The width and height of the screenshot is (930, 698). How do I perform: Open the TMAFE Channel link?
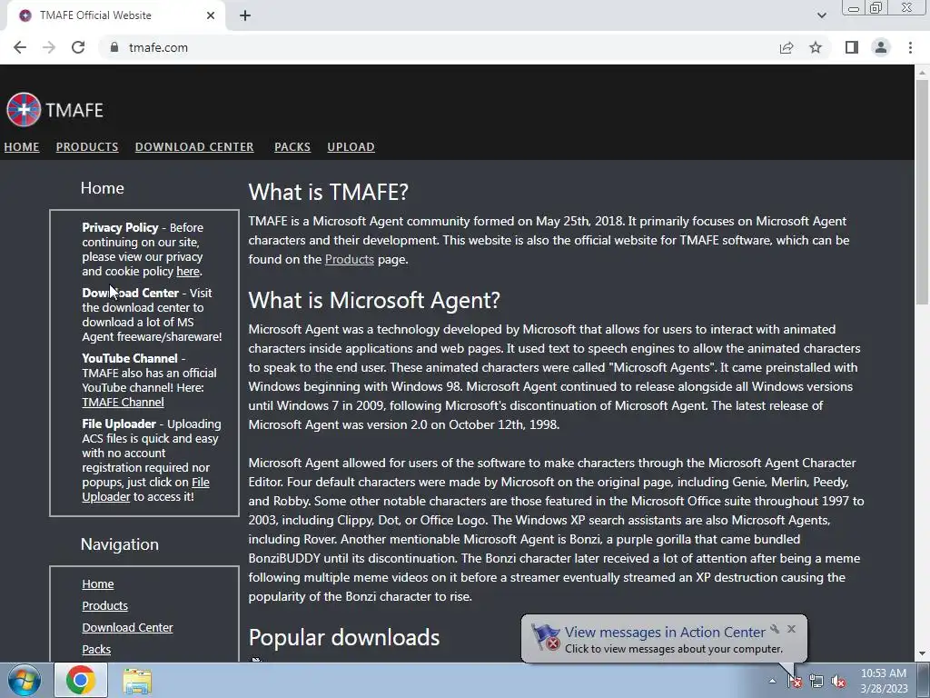[x=123, y=402]
